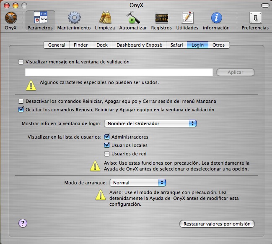Switch to the General tab
The width and height of the screenshot is (272, 244).
point(57,45)
